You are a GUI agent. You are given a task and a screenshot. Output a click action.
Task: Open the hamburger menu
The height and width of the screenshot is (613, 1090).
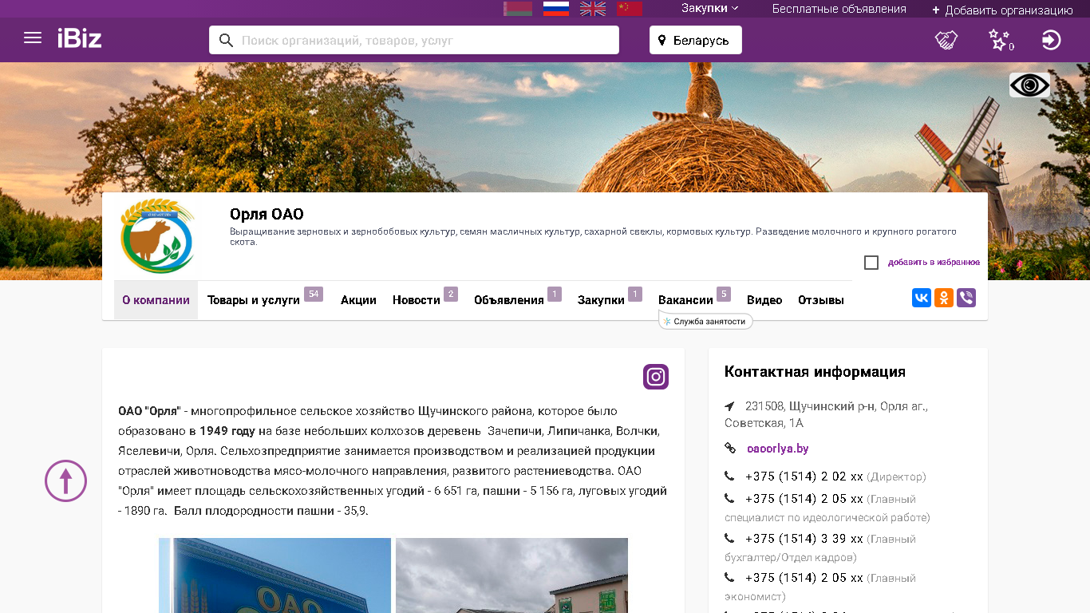pyautogui.click(x=33, y=38)
